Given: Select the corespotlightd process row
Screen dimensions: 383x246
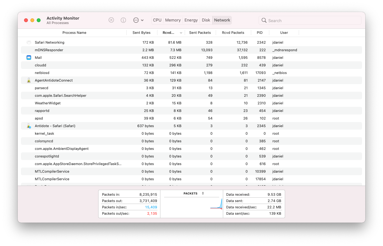Looking at the screenshot, I should point(191,156).
